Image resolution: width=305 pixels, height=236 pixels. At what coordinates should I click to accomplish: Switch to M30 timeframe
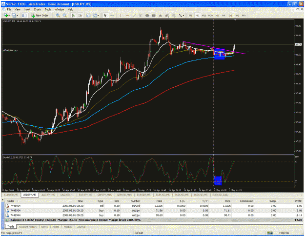(x=210, y=15)
